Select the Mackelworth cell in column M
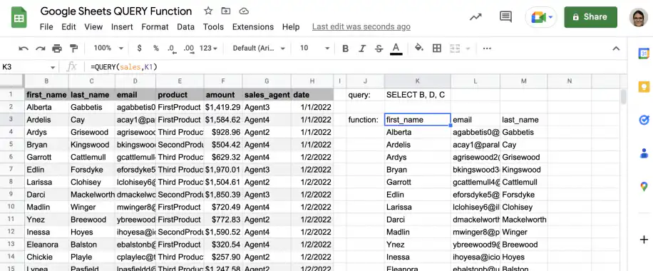Viewport: 653px width, 271px height. pos(524,220)
